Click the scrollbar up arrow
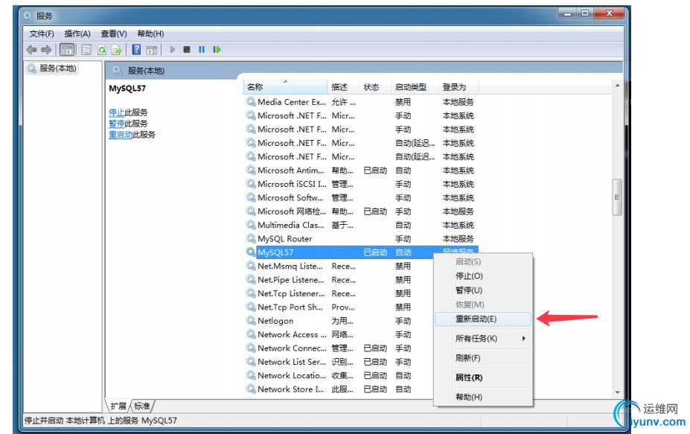The width and height of the screenshot is (690, 434). coord(617,86)
